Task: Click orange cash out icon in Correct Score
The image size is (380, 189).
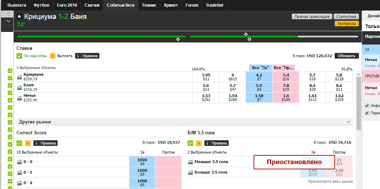Action: (x=28, y=143)
